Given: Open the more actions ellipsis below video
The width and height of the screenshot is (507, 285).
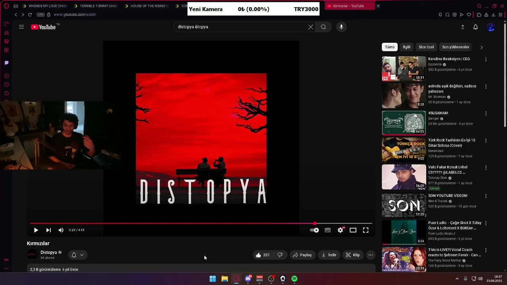Looking at the screenshot, I should point(371,255).
